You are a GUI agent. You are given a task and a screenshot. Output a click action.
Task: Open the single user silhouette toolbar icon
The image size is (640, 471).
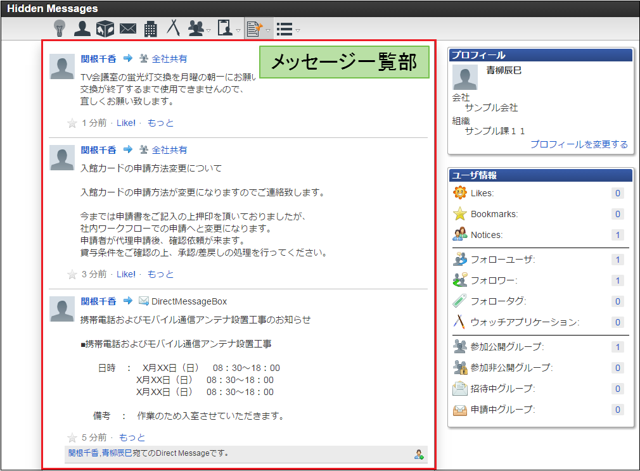click(x=82, y=28)
